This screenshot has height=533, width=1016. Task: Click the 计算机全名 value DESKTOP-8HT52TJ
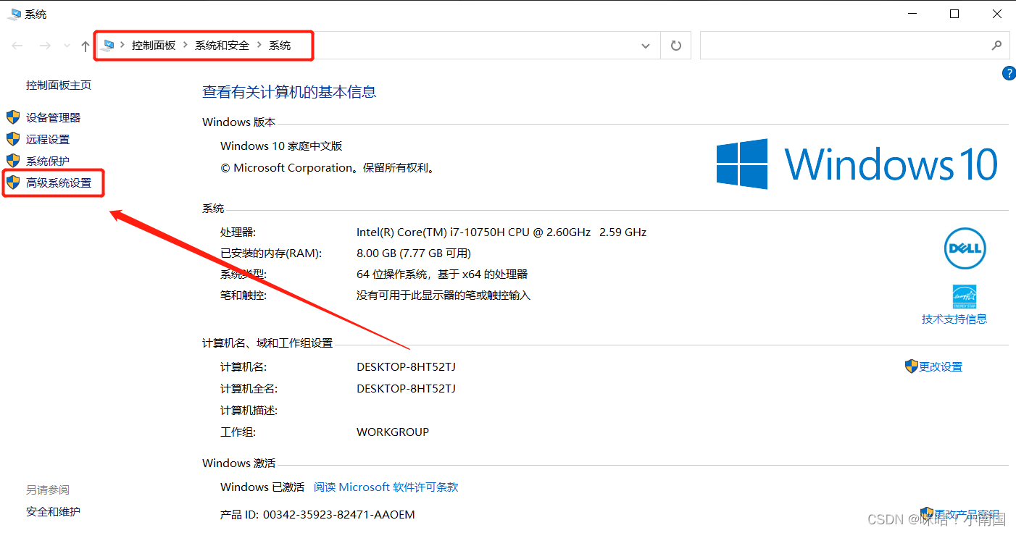[406, 388]
